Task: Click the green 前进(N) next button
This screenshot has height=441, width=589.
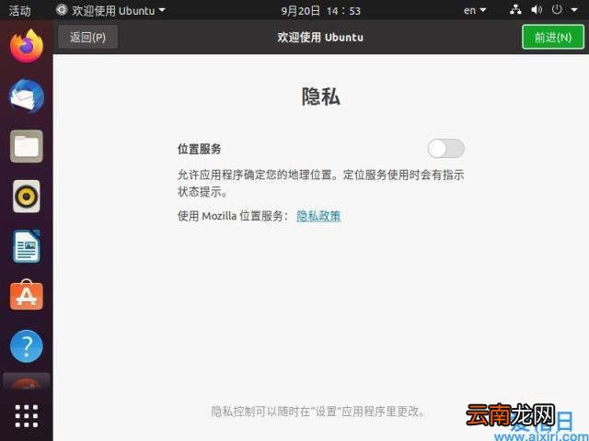Action: click(553, 37)
